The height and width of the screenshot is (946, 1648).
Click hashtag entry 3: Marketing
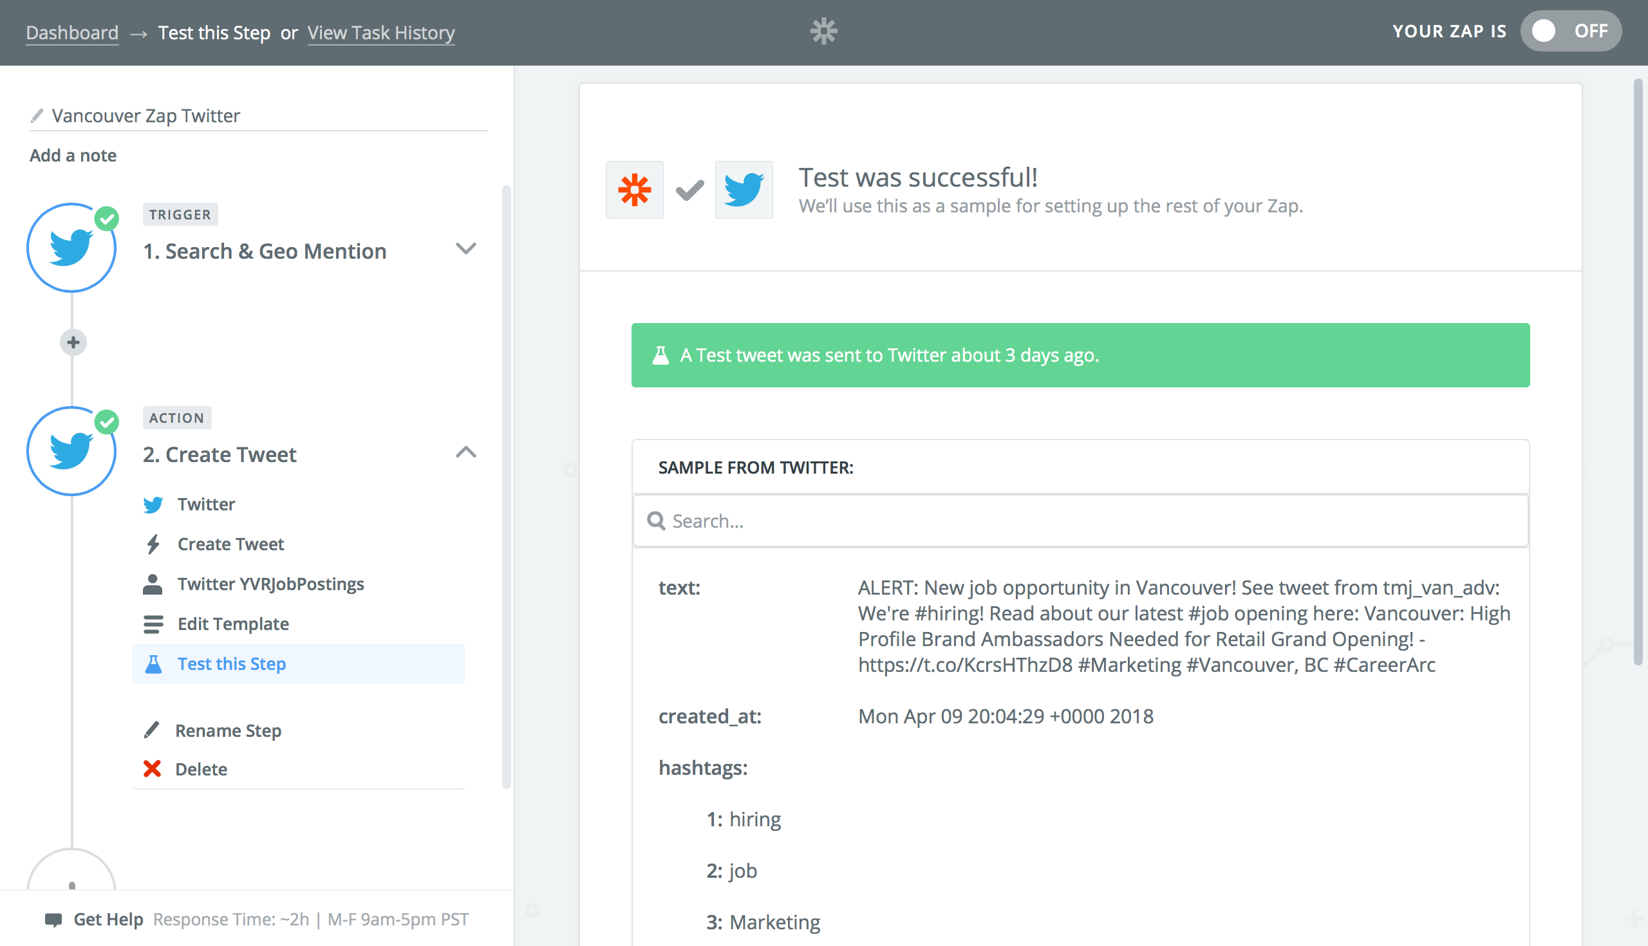763,922
